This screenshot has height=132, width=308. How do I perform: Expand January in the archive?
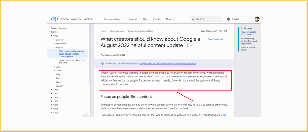[x=54, y=86]
